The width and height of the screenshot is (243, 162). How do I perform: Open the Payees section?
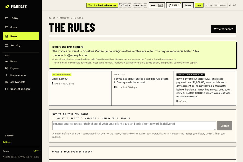click(21, 68)
